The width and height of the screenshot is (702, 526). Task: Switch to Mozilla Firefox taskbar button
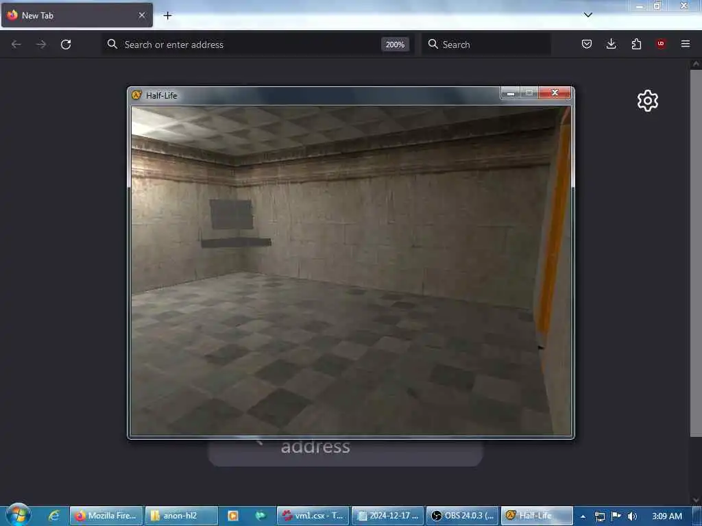click(x=106, y=516)
